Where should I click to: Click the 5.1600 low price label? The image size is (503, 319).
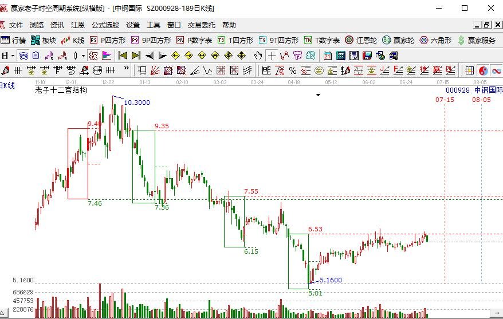[x=331, y=280]
